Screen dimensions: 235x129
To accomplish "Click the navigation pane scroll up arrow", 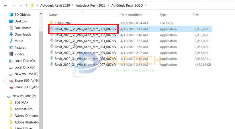I will pos(41,14).
